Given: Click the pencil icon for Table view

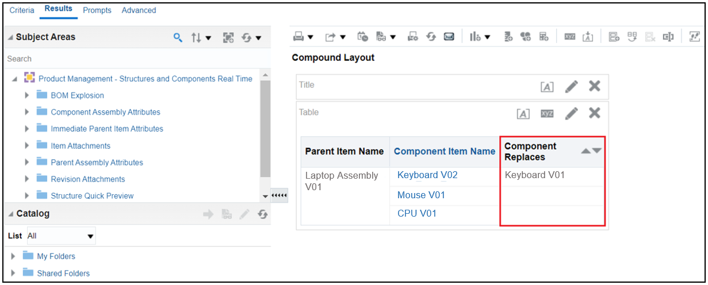Looking at the screenshot, I should (x=571, y=113).
